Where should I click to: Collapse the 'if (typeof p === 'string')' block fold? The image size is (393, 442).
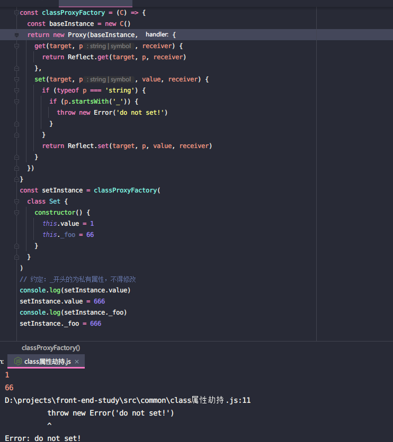click(16, 90)
